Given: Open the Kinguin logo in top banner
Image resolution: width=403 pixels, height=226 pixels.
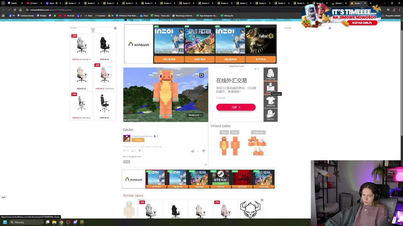Looking at the screenshot, I should (139, 45).
